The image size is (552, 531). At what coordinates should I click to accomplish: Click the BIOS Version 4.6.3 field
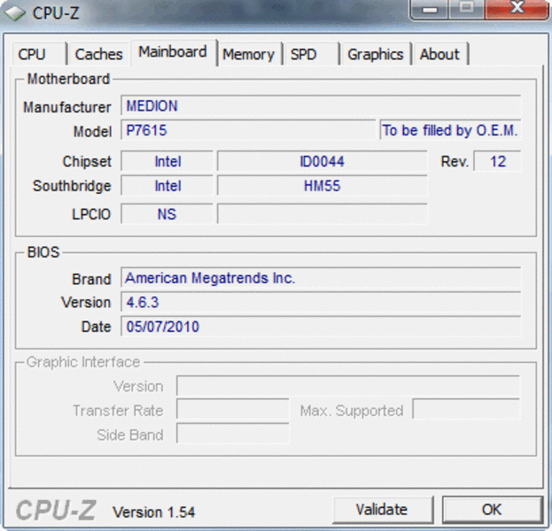pyautogui.click(x=321, y=302)
